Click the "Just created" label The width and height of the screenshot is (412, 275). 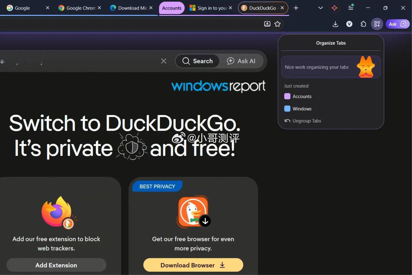click(296, 86)
